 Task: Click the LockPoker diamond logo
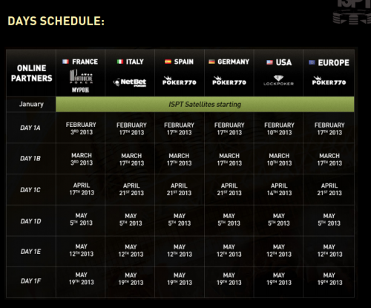tap(278, 81)
